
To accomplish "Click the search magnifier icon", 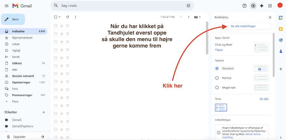I will click(56, 6).
